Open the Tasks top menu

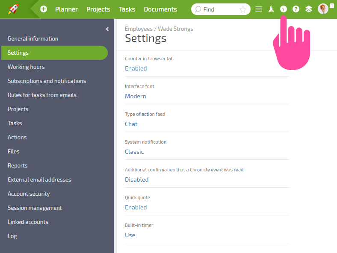127,9
